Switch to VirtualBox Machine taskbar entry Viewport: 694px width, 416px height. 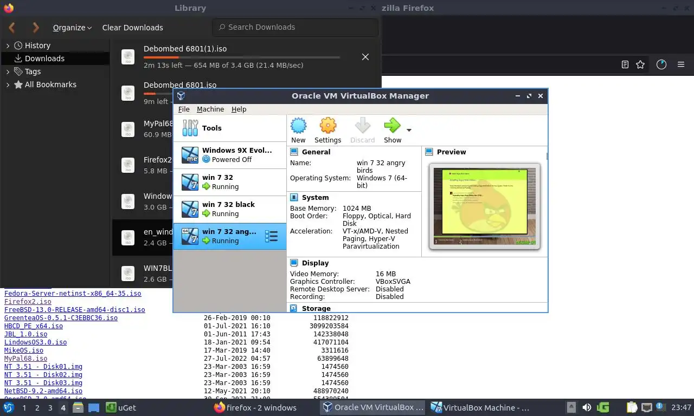pos(481,407)
